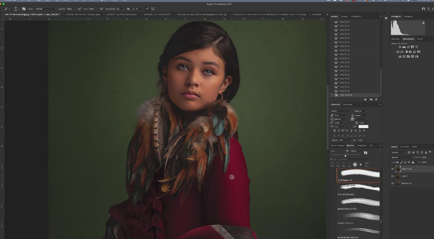Toggle visibility of Layer 1
Image resolution: width=434 pixels, height=239 pixels.
[393, 176]
